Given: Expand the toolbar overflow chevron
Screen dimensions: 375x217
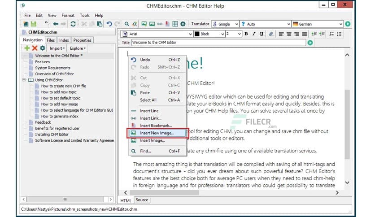Looking at the screenshot, I should pyautogui.click(x=46, y=23).
